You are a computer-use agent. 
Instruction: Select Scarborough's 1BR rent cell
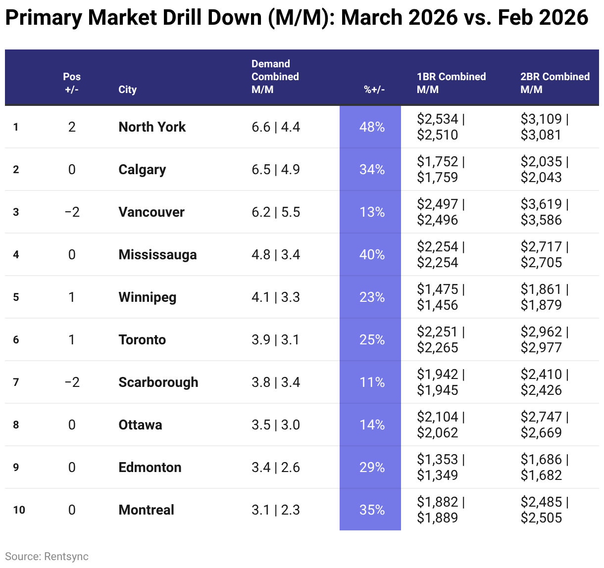(440, 382)
